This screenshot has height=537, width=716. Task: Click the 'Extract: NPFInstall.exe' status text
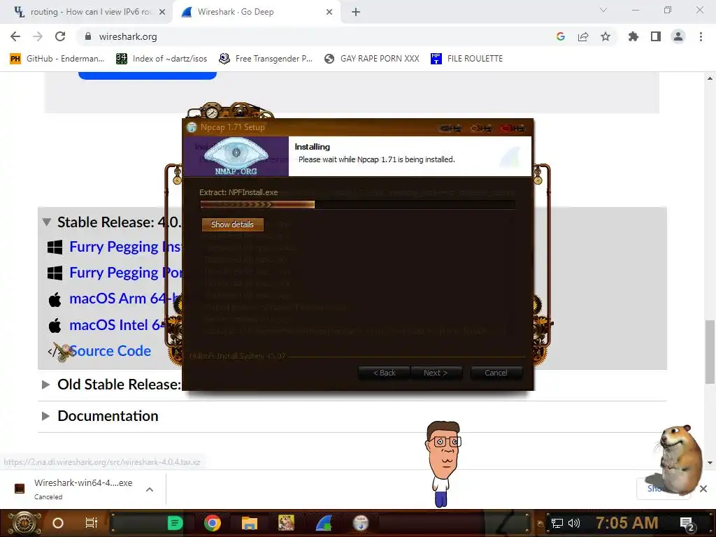tap(238, 192)
